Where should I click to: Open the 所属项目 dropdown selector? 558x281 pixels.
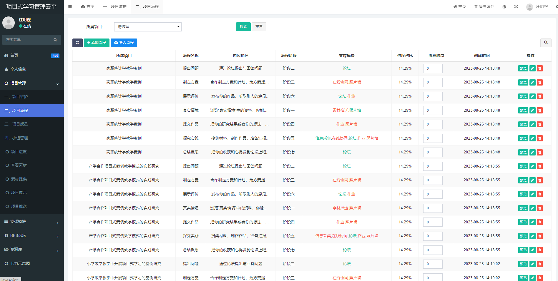148,27
